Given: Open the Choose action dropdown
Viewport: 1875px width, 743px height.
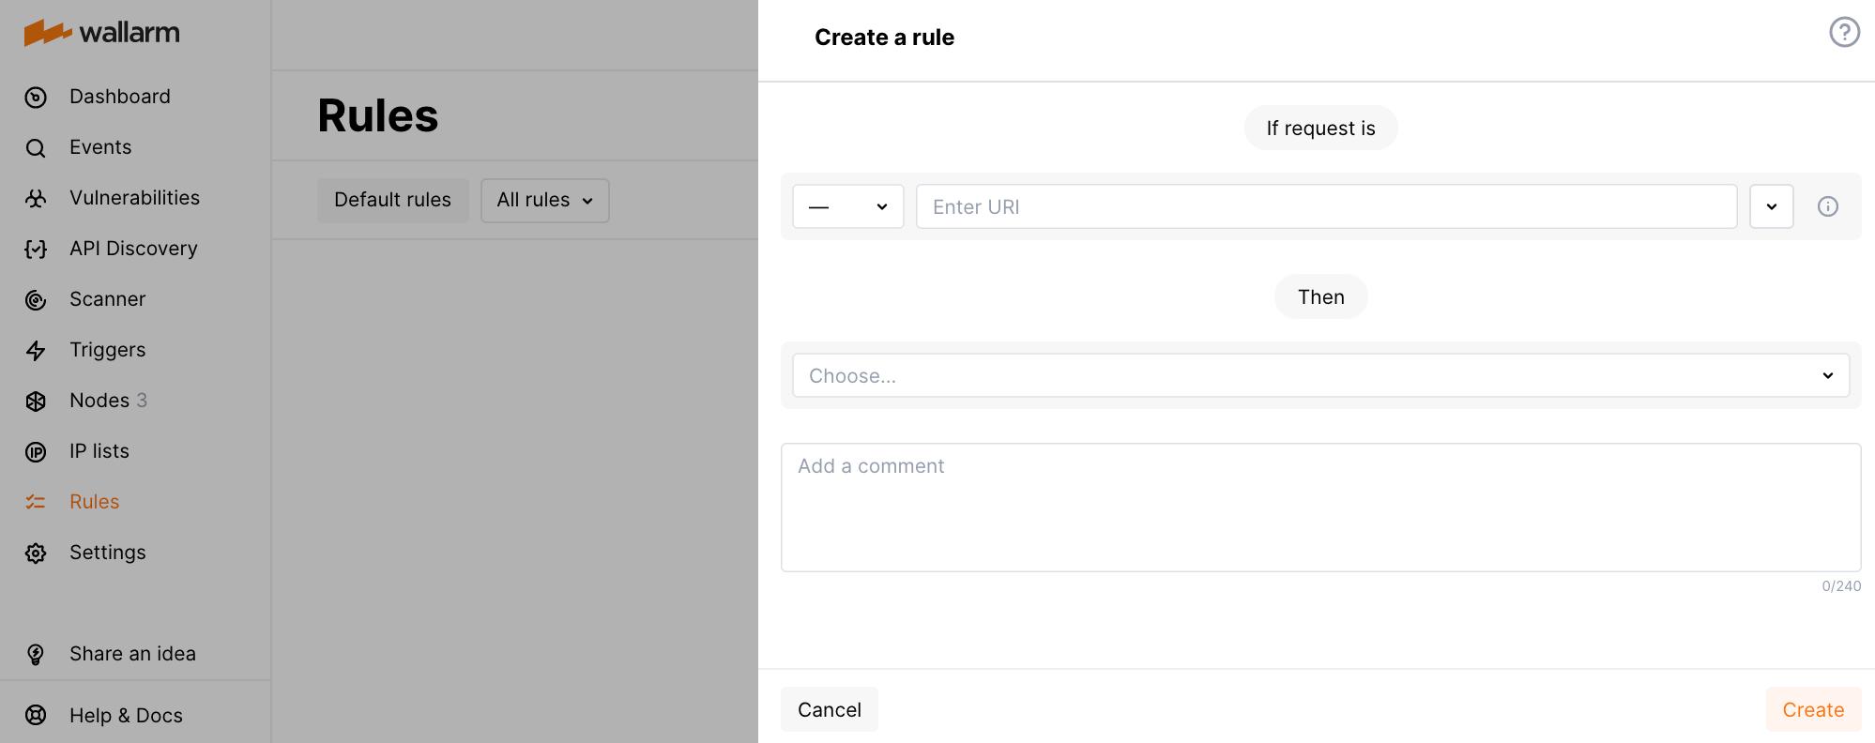Looking at the screenshot, I should coord(1320,375).
